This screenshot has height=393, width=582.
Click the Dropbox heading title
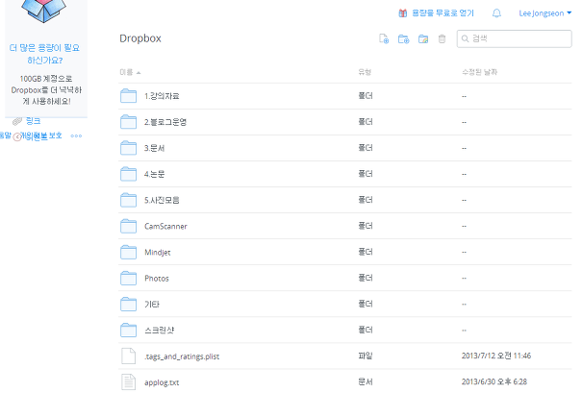pyautogui.click(x=140, y=38)
